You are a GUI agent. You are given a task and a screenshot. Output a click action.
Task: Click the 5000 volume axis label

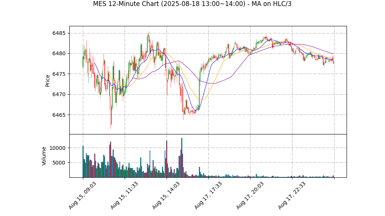tap(59, 163)
